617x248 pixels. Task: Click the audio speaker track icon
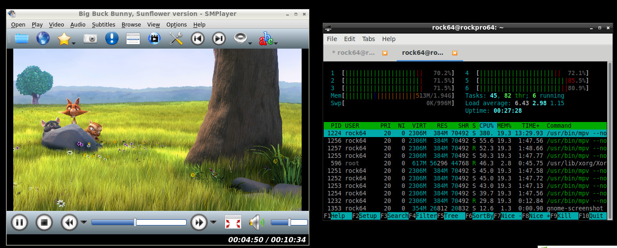coord(240,38)
